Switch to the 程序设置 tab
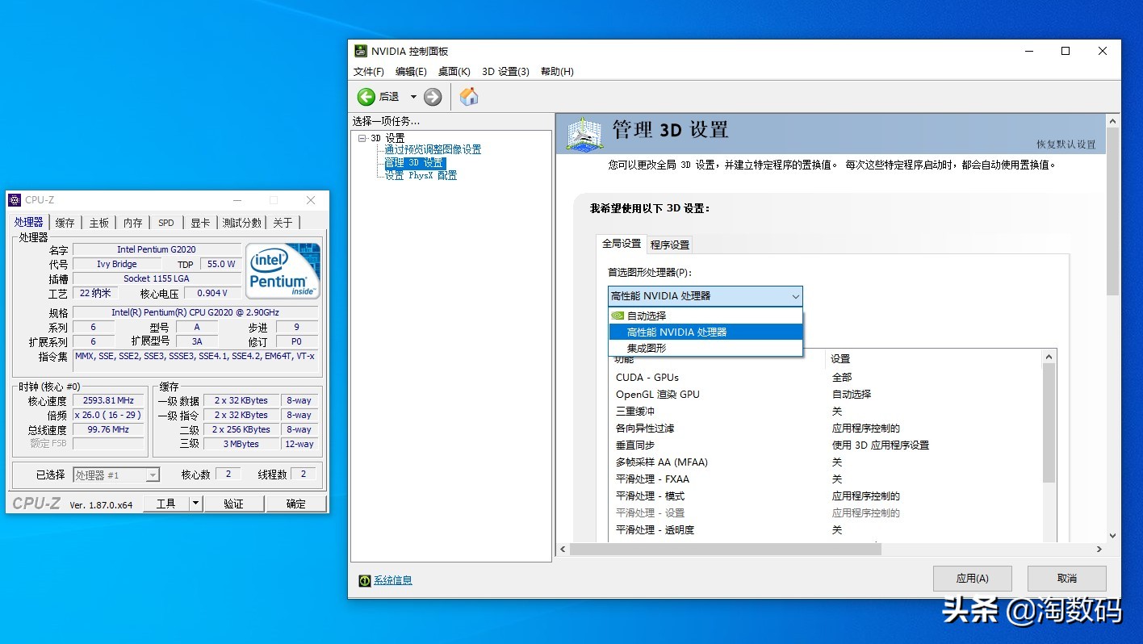The height and width of the screenshot is (644, 1143). (668, 243)
